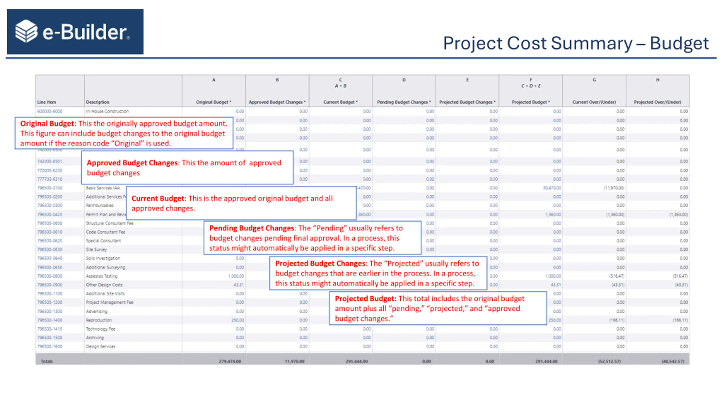Open line item 796500-0620
The width and height of the screenshot is (724, 407).
tap(50, 241)
